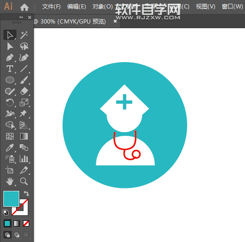Viewport: 245px width, 242px height.
Task: Select the Artboard tool
Action: [10, 170]
